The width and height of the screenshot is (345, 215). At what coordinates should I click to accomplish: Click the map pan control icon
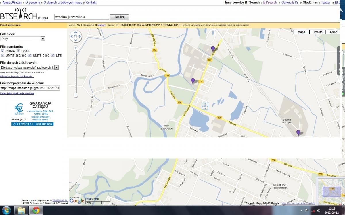76,36
